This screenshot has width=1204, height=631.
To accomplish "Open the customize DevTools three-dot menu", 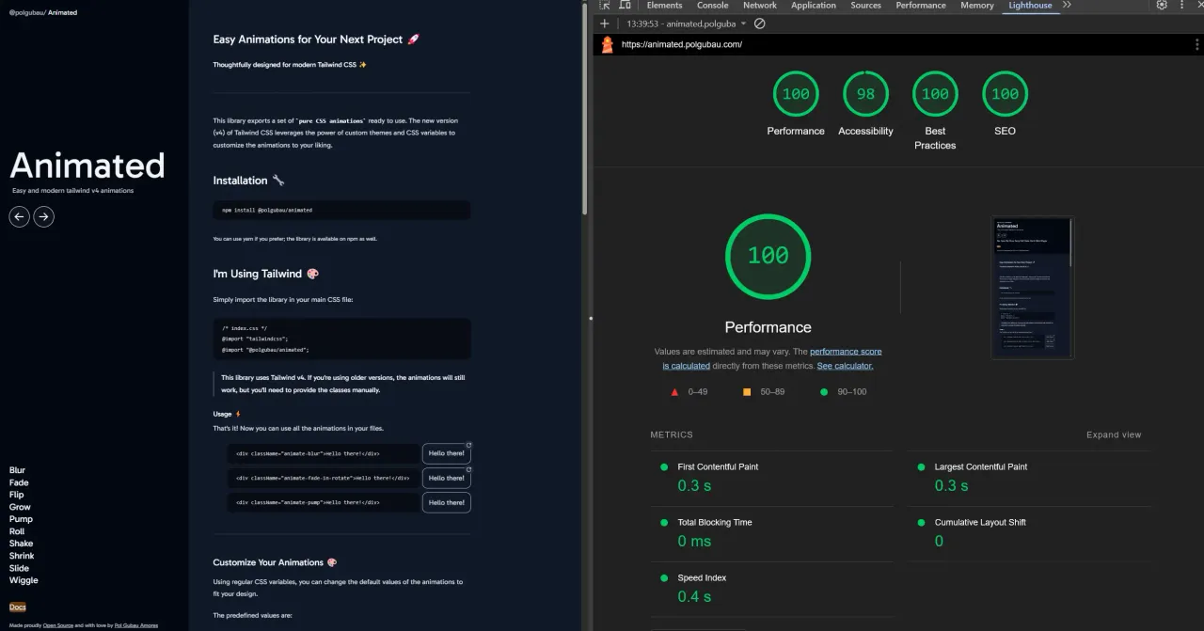I will (1181, 6).
